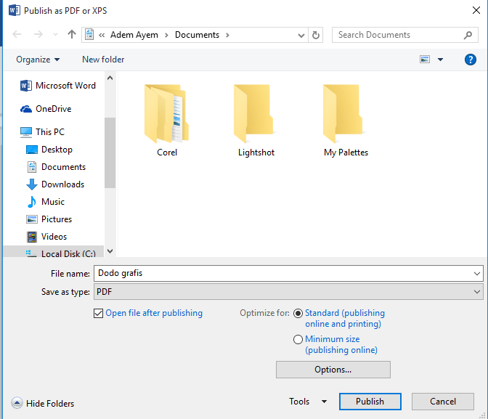The height and width of the screenshot is (419, 488).
Task: Open Downloads in navigation pane
Action: coord(55,184)
